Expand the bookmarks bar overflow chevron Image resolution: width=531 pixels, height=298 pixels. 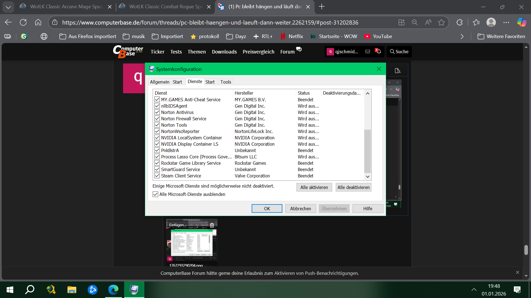pyautogui.click(x=462, y=36)
